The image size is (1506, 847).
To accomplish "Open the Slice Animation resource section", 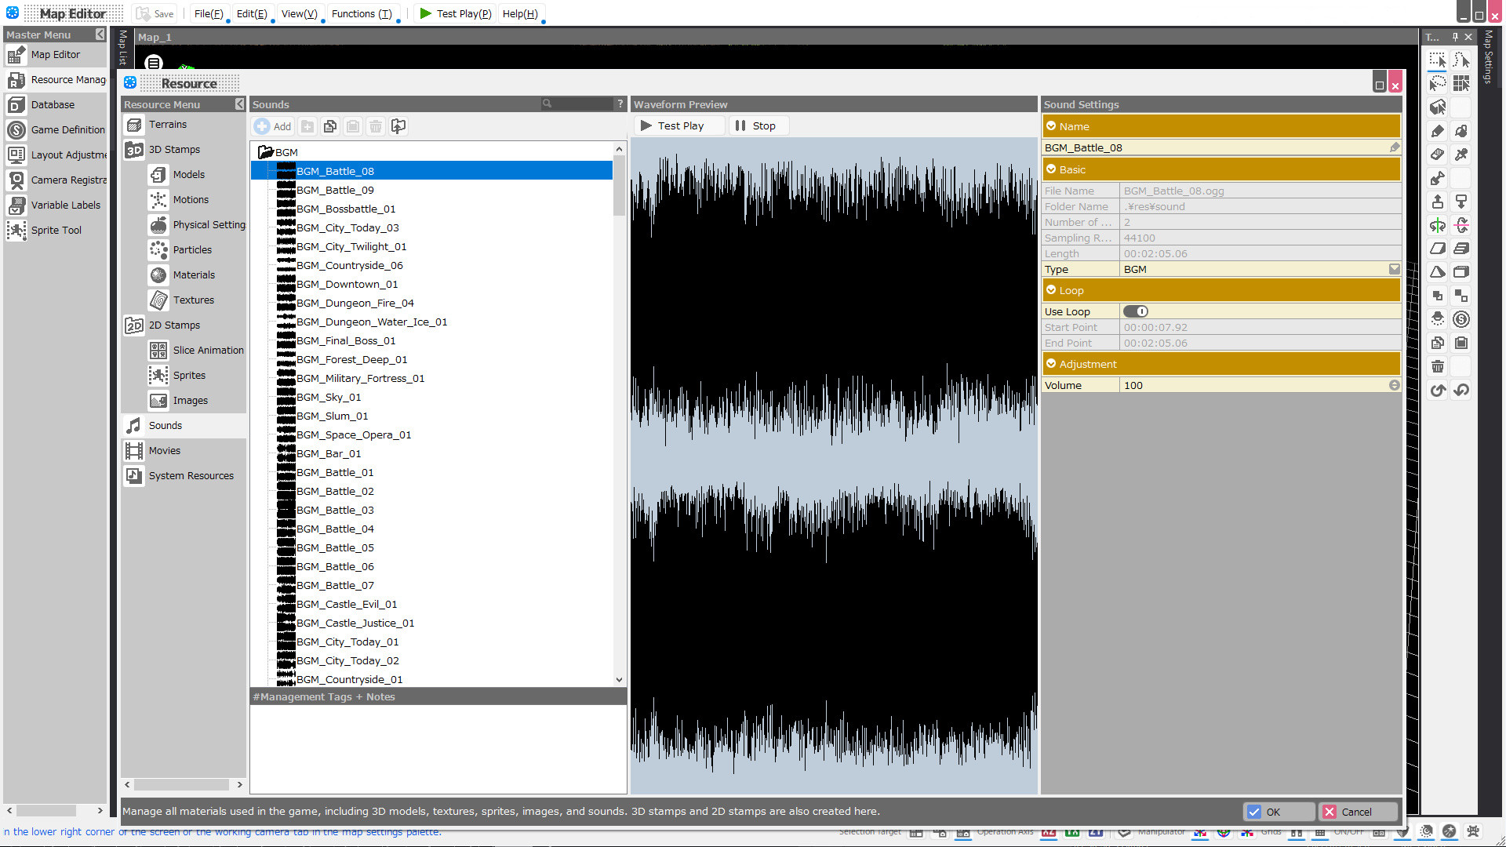I will [207, 350].
